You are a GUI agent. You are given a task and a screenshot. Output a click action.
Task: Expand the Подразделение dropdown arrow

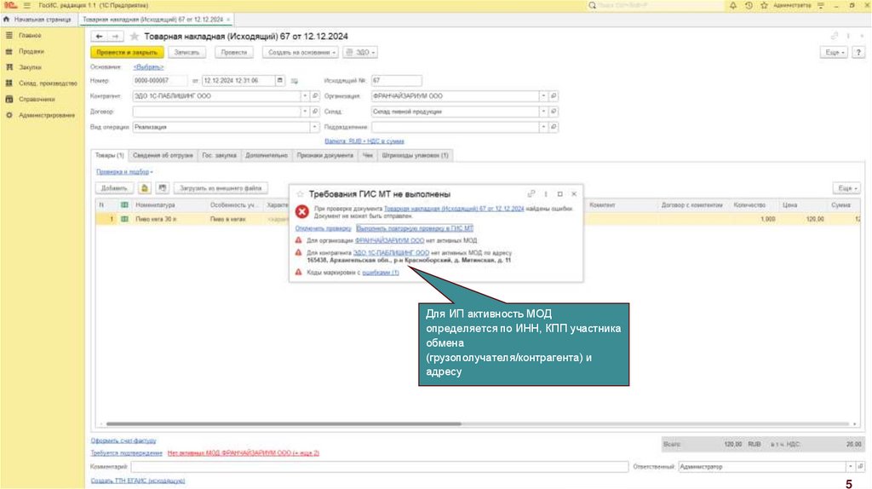(x=543, y=127)
